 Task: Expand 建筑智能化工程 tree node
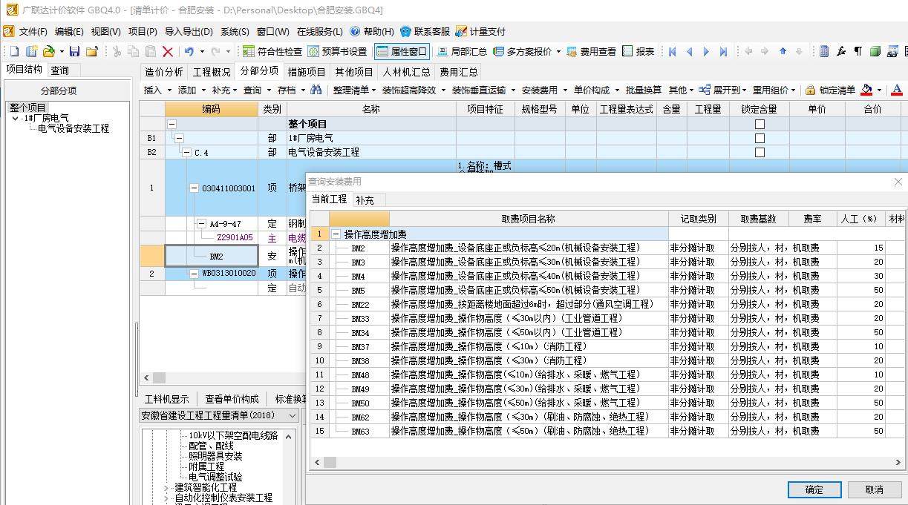(x=166, y=487)
